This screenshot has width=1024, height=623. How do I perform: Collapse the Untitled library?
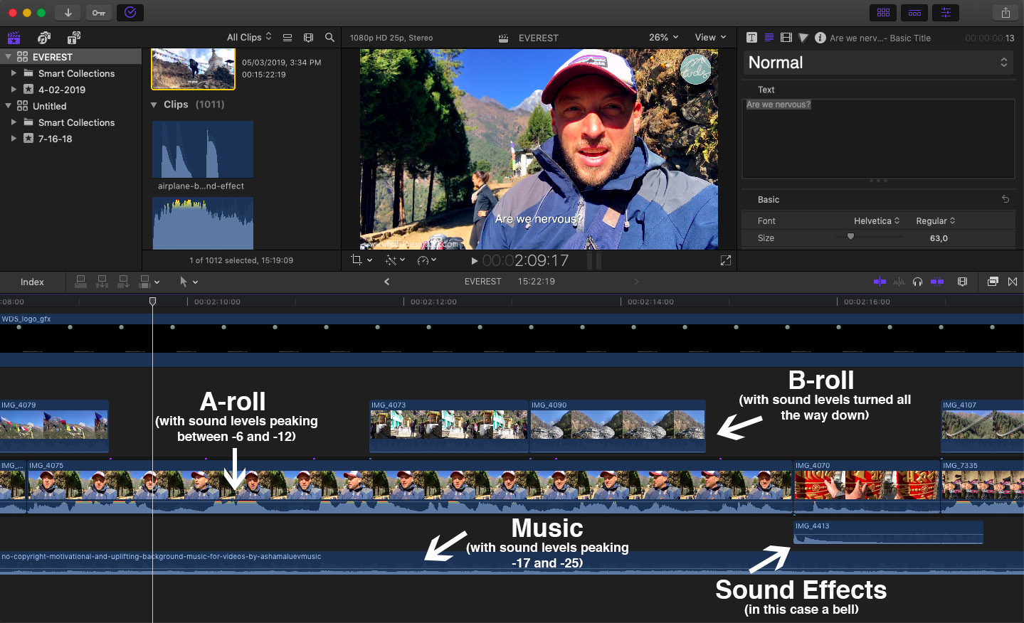coord(9,106)
